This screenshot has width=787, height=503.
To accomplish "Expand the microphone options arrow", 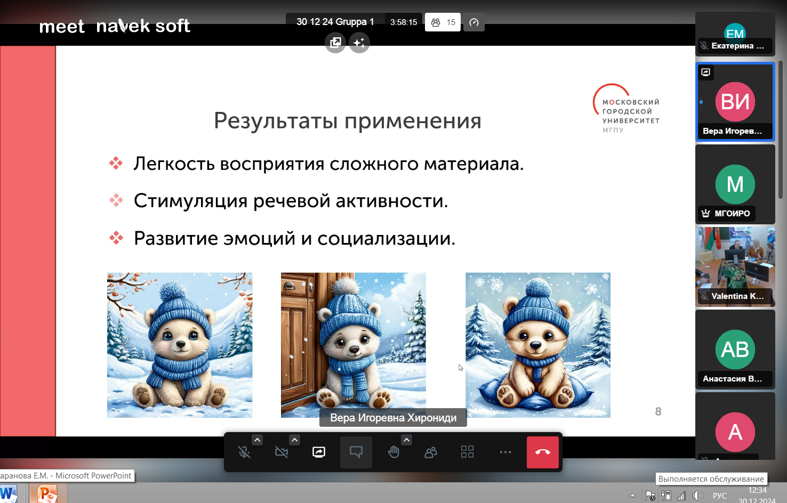I will [258, 440].
